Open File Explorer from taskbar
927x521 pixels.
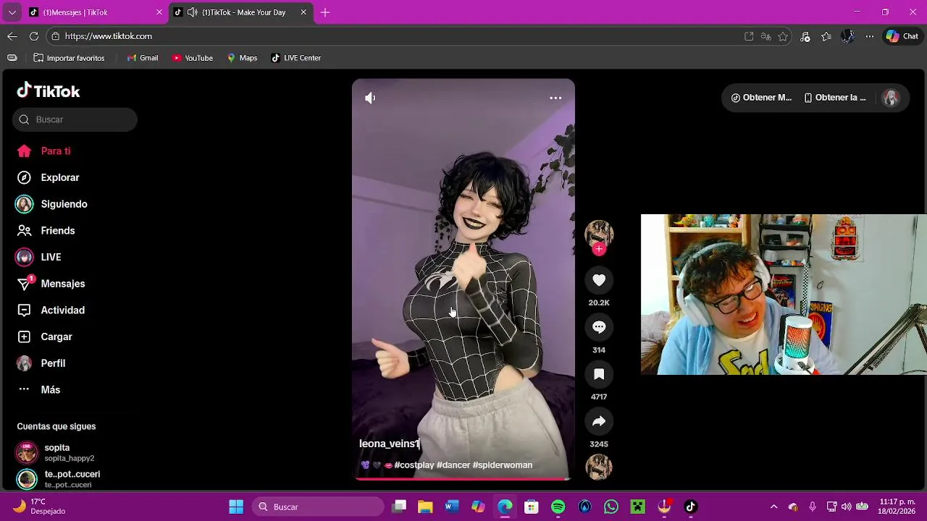[425, 507]
